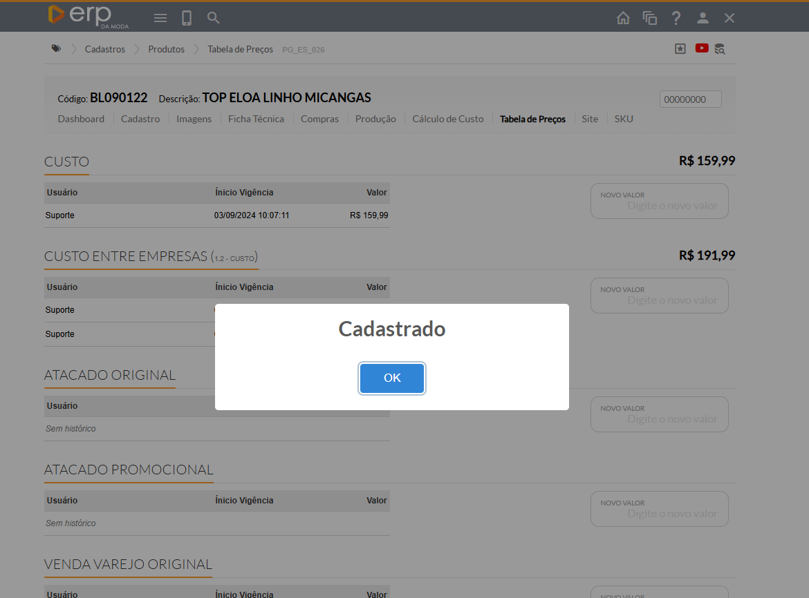
Task: Open the Ficha Técnica tab
Action: tap(256, 119)
